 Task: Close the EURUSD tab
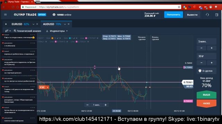[x=37, y=24]
